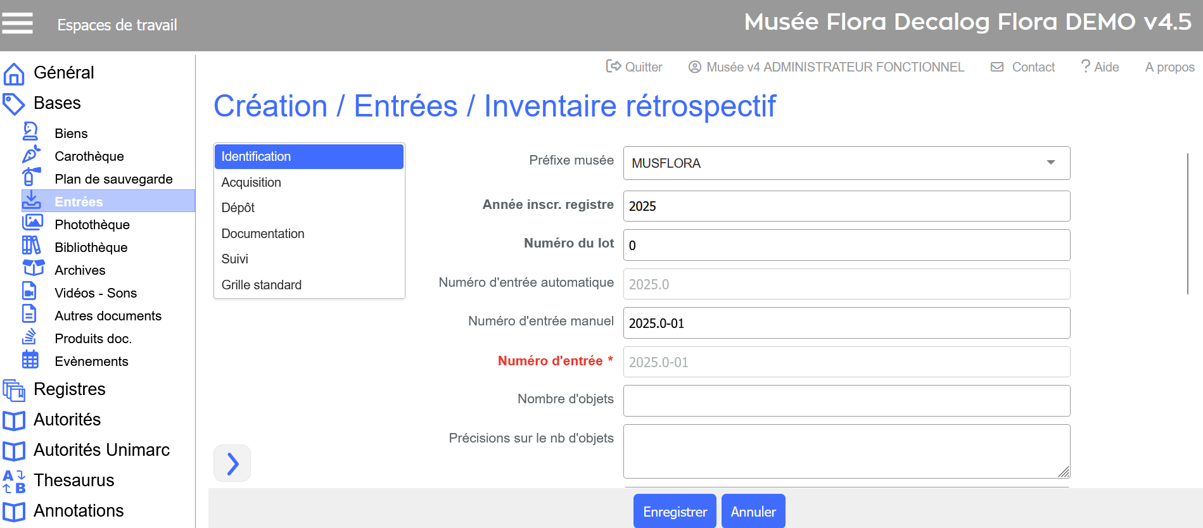
Task: Expand the Registres section
Action: (69, 389)
